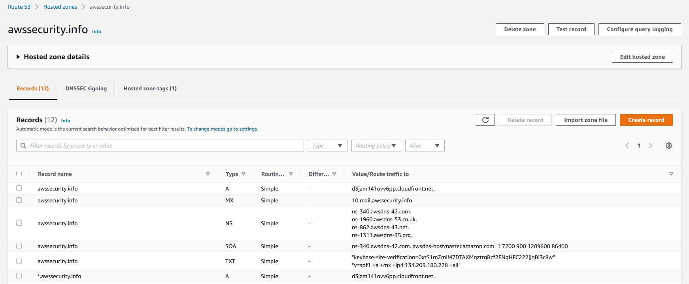
Task: Select all records header checkbox
Action: (x=19, y=174)
